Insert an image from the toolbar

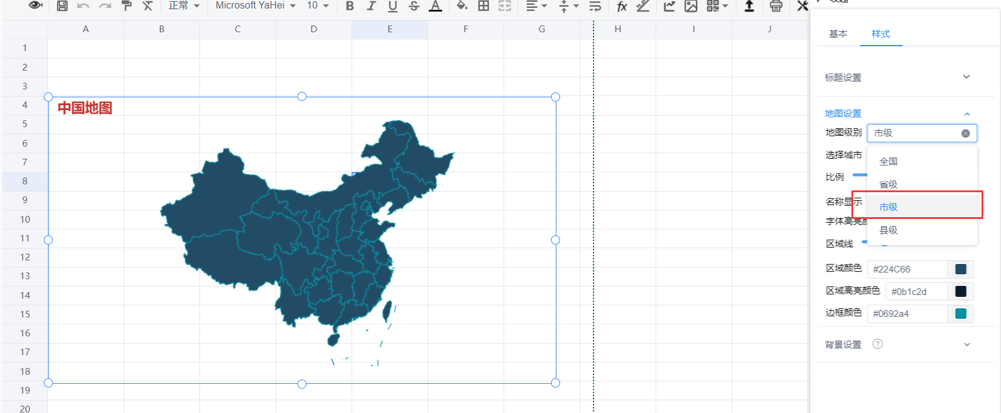point(691,6)
